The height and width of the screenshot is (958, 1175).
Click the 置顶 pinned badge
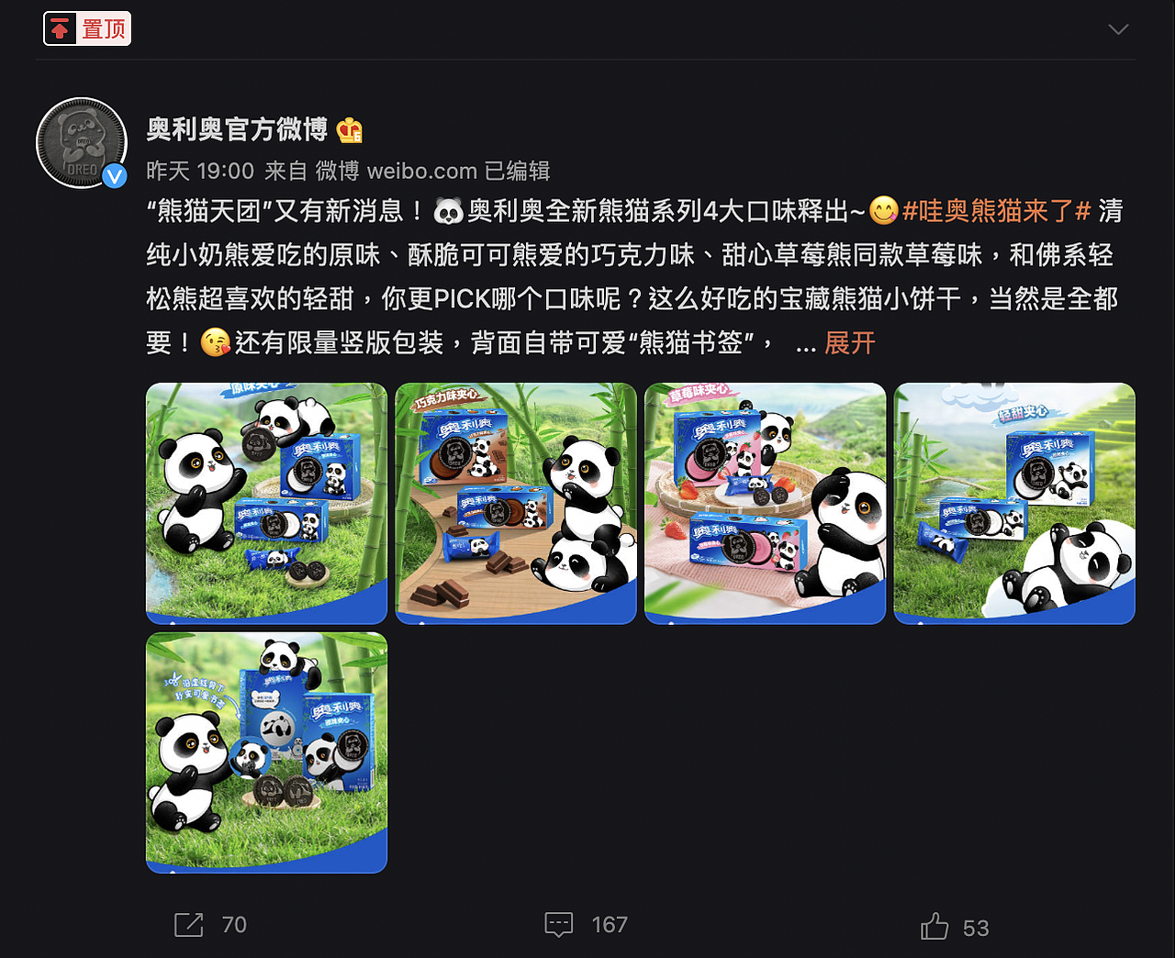click(x=87, y=28)
